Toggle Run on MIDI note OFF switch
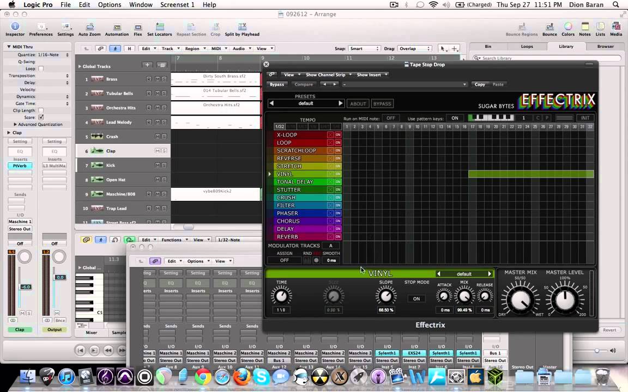 390,118
